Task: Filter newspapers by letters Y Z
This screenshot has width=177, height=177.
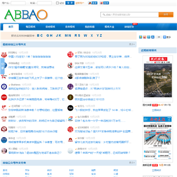Action: [99, 35]
